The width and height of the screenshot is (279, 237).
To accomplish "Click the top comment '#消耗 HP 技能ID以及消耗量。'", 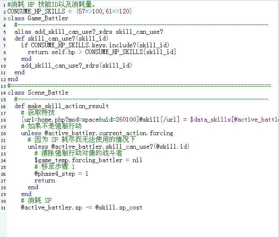I will (52, 5).
